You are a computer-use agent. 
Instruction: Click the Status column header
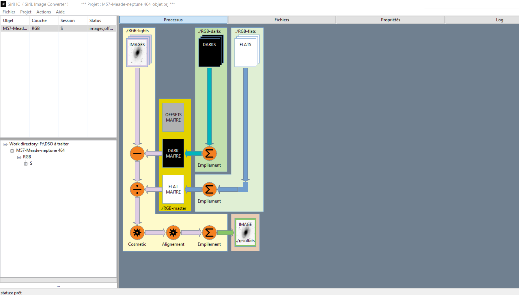[x=102, y=20]
